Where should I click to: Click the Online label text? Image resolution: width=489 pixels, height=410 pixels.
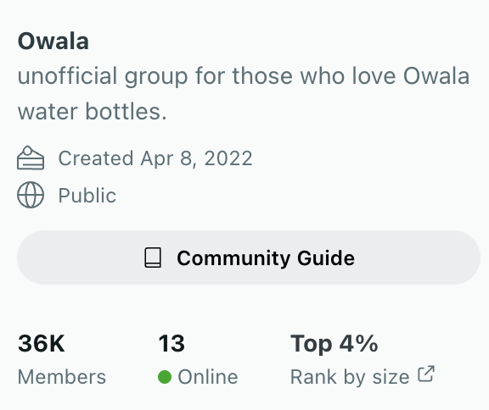tap(208, 377)
